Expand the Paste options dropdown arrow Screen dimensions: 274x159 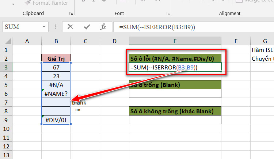coord(13,4)
